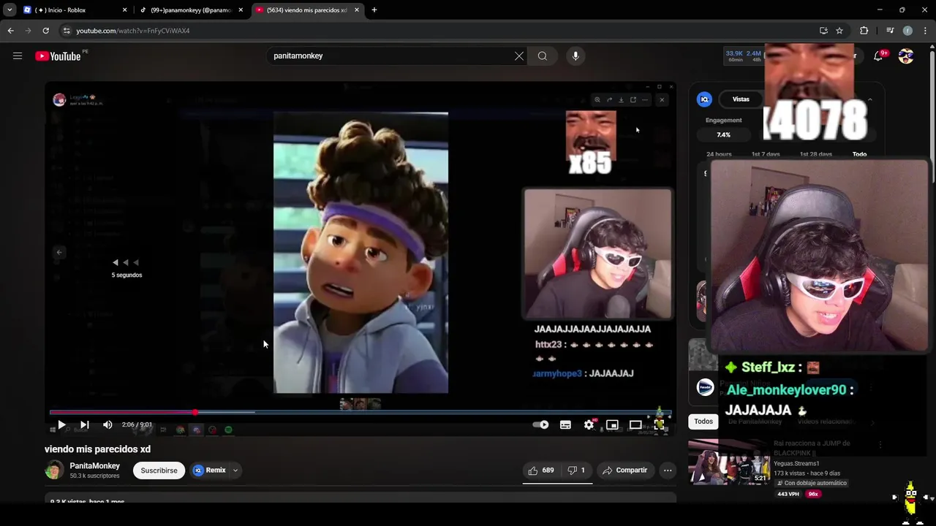
Task: Click the Remix button
Action: point(209,470)
